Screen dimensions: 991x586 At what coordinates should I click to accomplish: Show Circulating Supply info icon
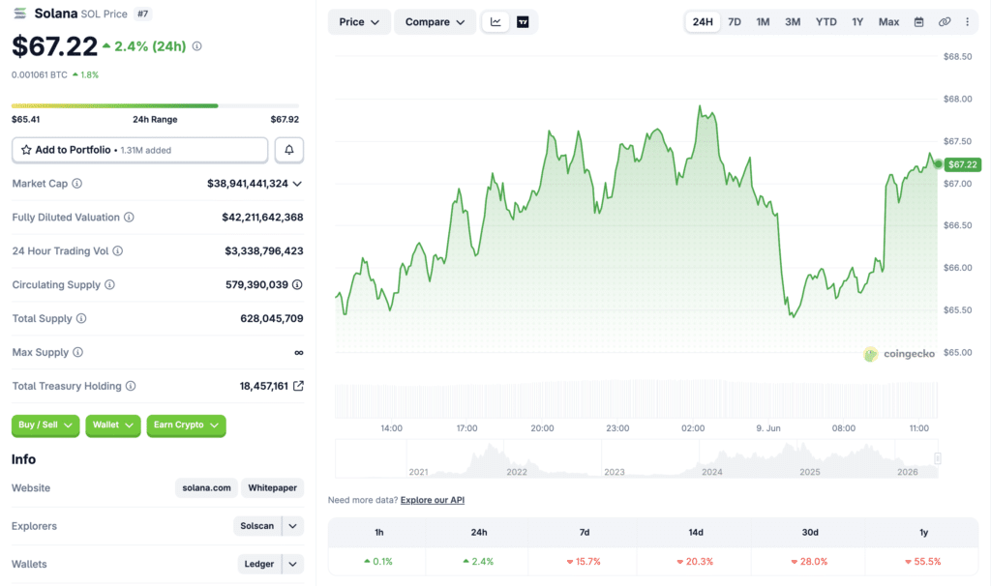110,285
